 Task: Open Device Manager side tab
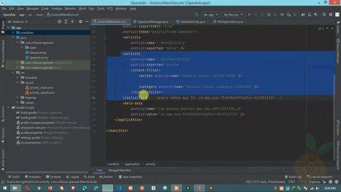click(338, 51)
